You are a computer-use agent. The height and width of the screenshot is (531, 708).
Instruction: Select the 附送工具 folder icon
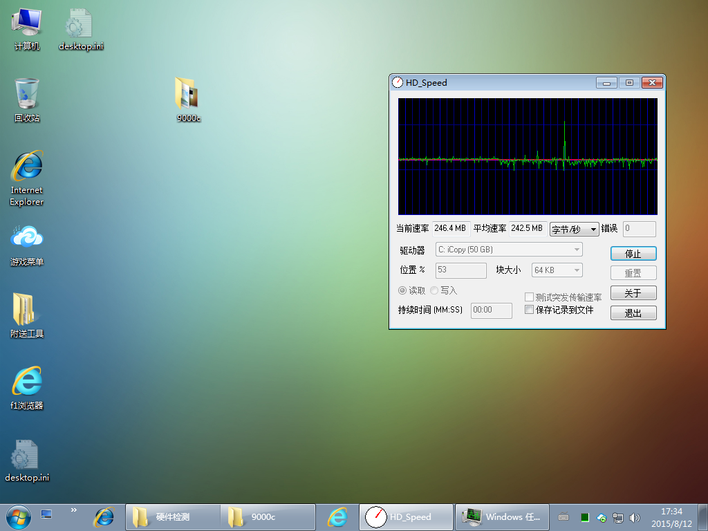[x=27, y=315]
